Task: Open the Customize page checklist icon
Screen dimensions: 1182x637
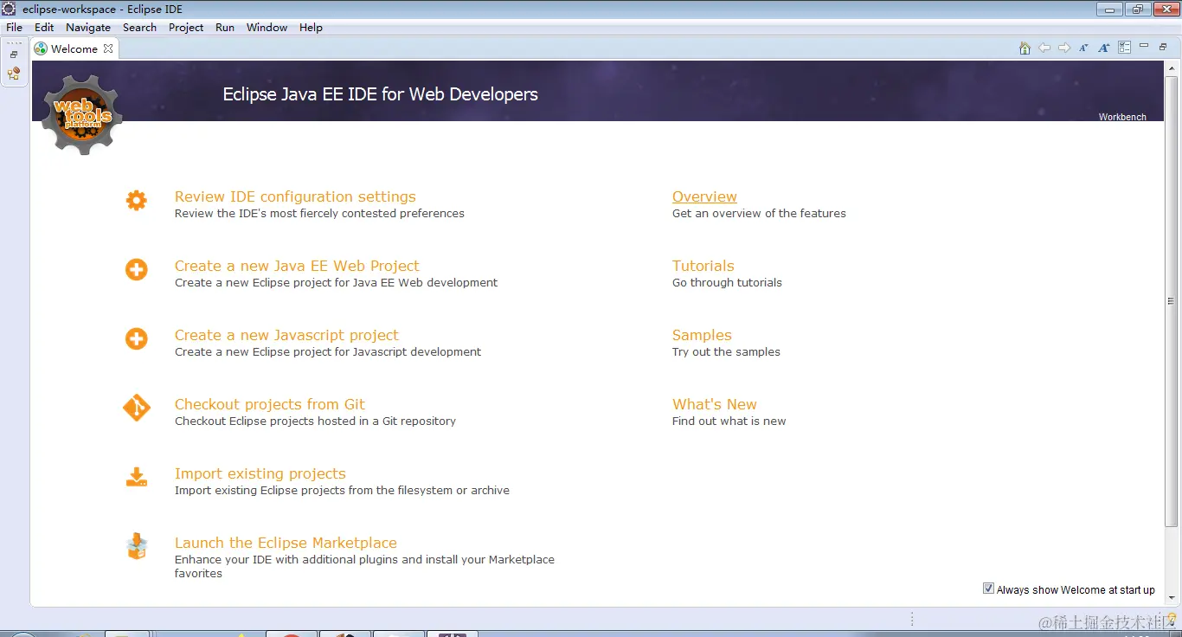Action: coord(1125,48)
